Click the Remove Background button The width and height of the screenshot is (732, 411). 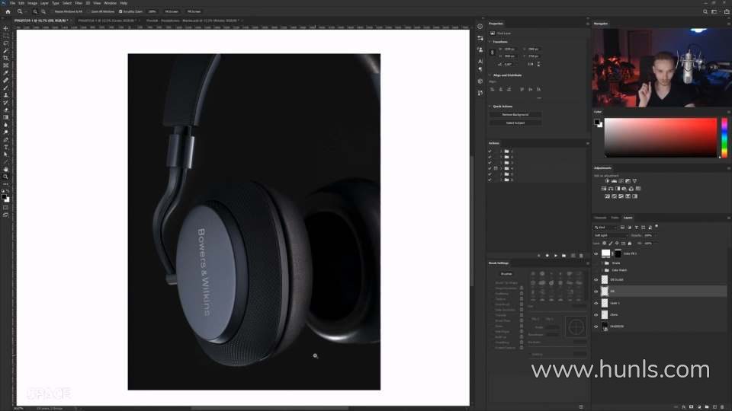click(x=515, y=115)
